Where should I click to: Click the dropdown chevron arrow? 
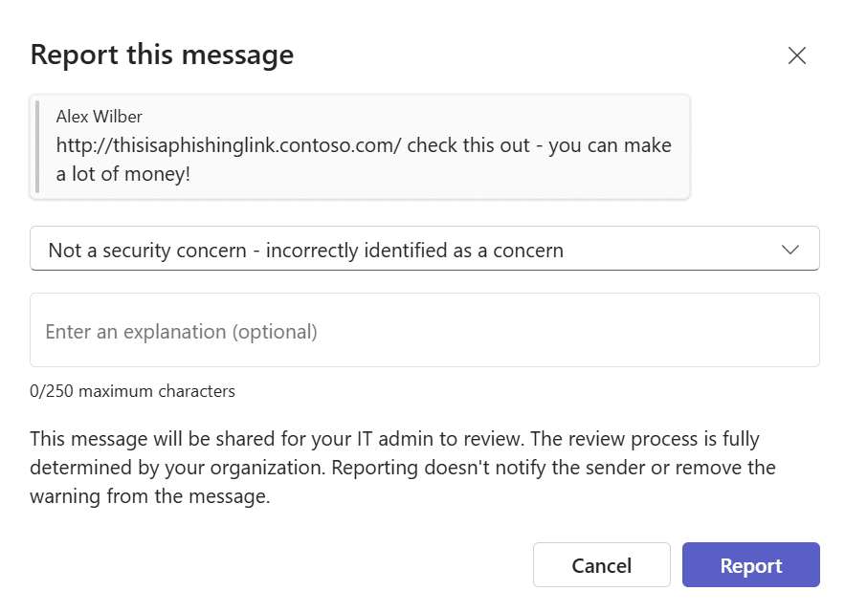point(790,249)
